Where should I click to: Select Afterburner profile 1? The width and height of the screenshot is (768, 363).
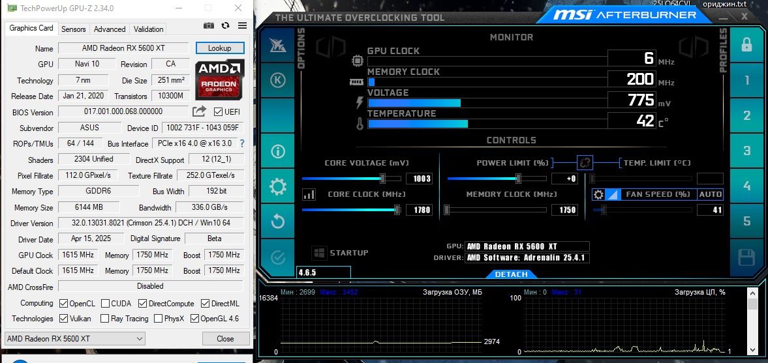746,80
